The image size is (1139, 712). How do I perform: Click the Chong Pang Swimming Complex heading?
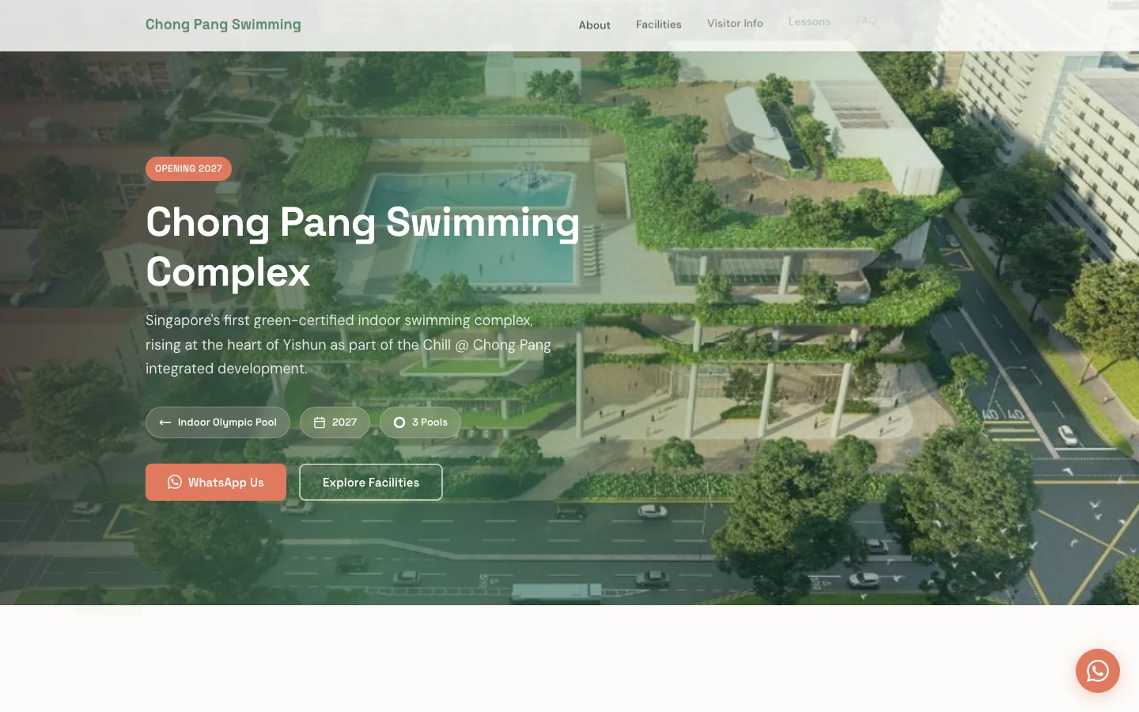[x=363, y=247]
